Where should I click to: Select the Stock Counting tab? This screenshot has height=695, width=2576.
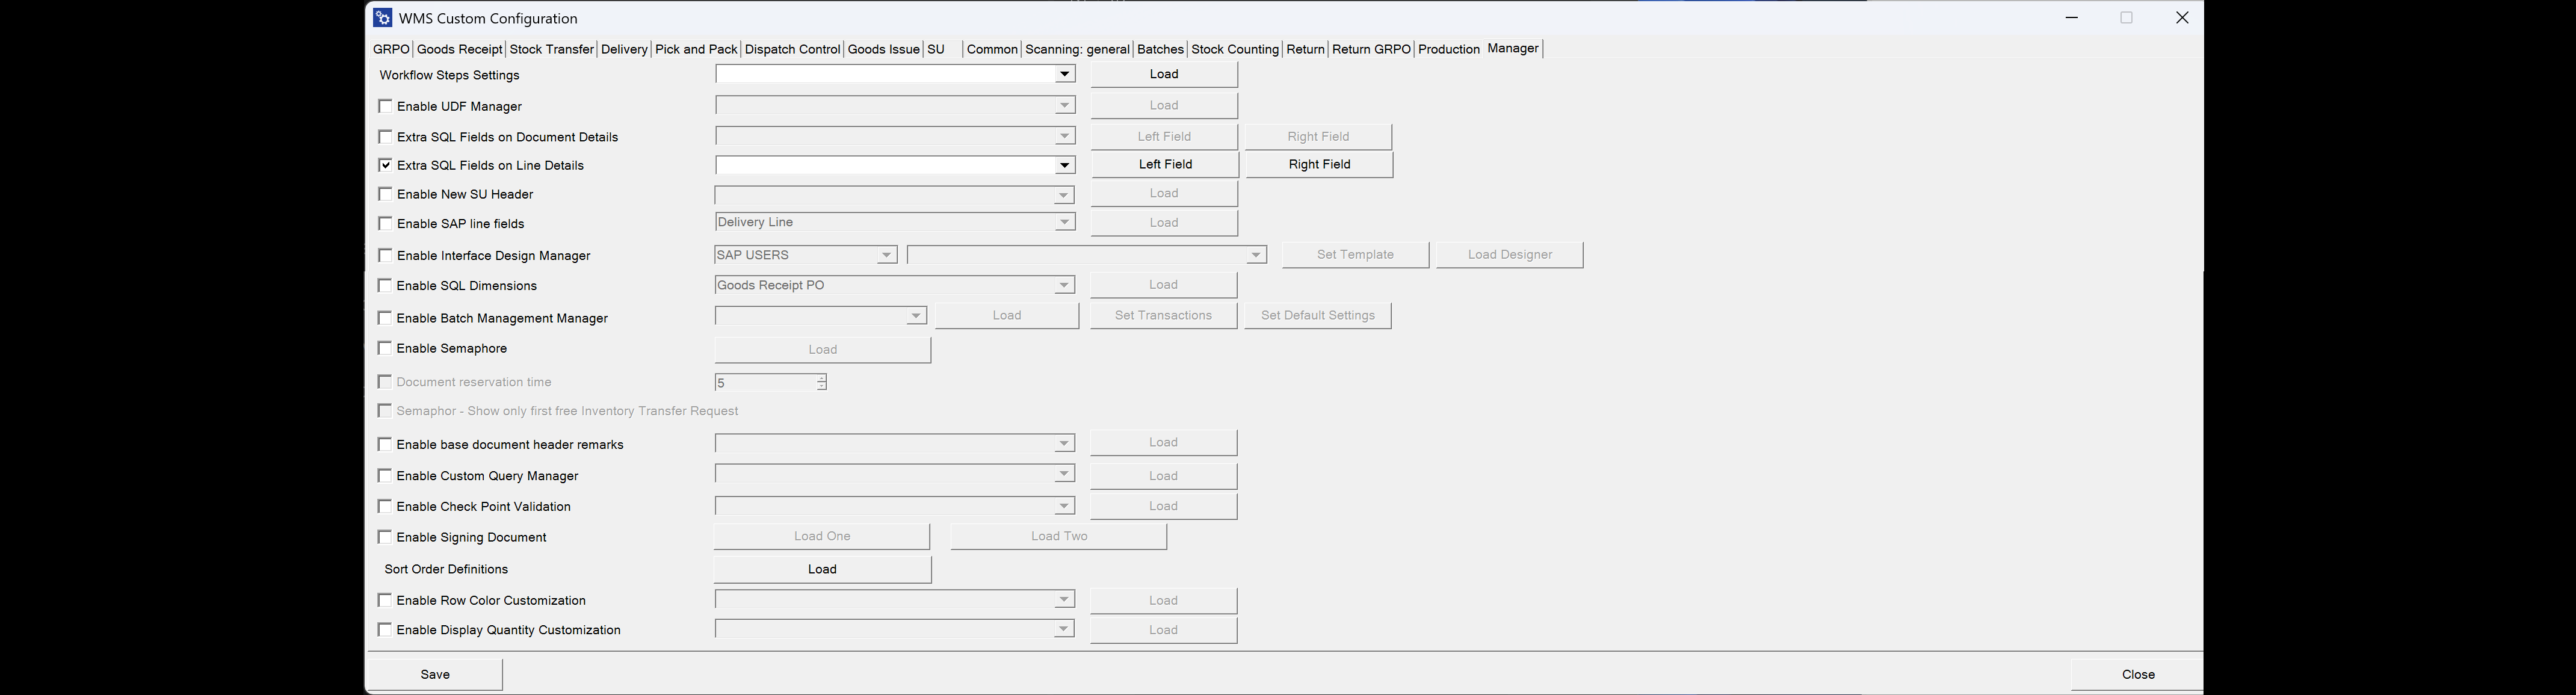[1235, 49]
